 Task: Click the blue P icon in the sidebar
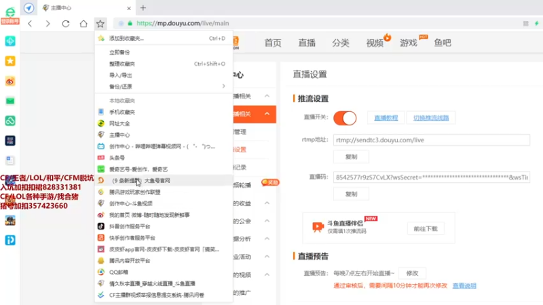pyautogui.click(x=10, y=240)
